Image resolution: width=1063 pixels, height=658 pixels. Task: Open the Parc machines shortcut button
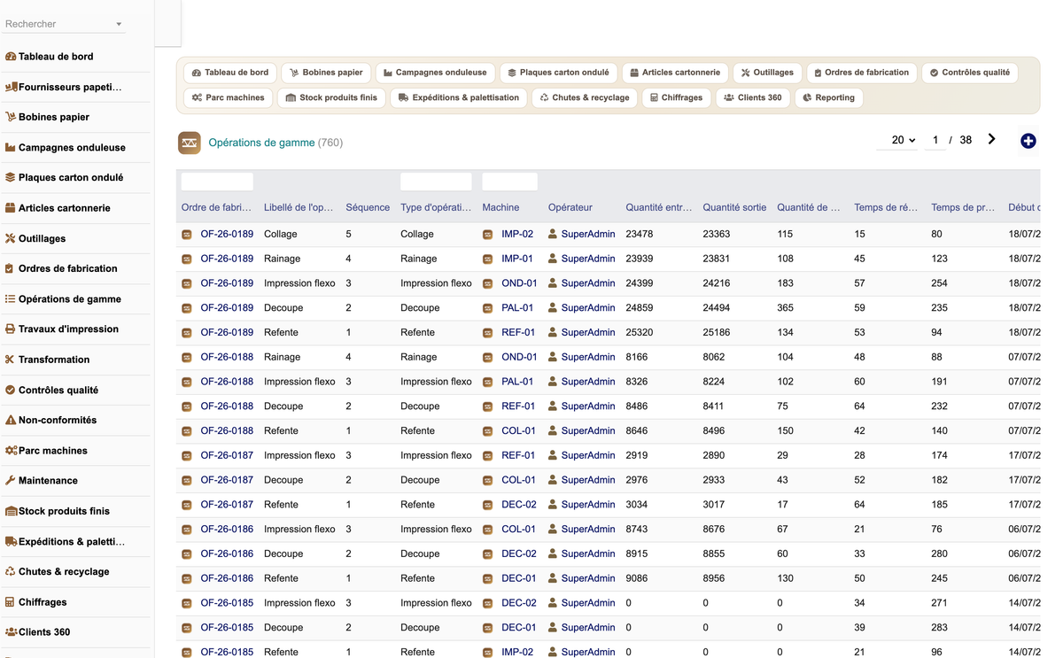click(229, 97)
